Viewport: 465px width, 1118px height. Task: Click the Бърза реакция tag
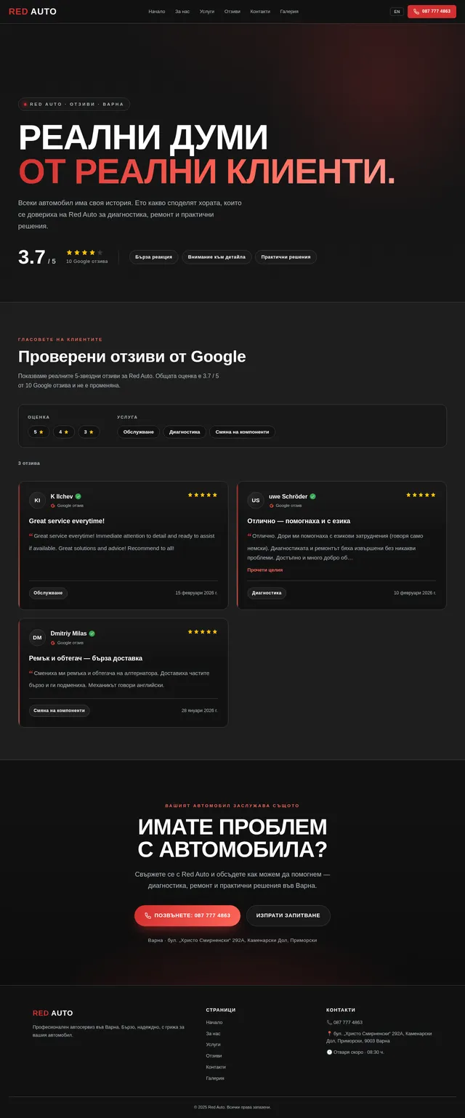click(153, 257)
